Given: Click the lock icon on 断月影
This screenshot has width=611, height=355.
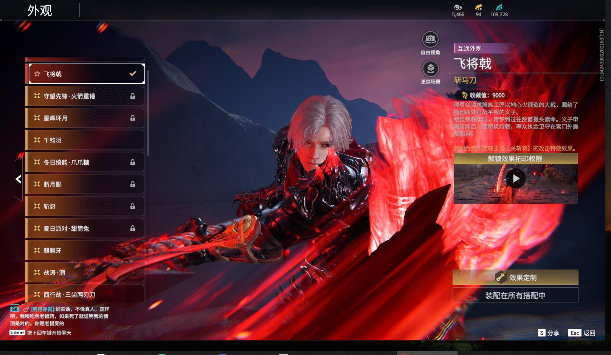Looking at the screenshot, I should (x=133, y=184).
